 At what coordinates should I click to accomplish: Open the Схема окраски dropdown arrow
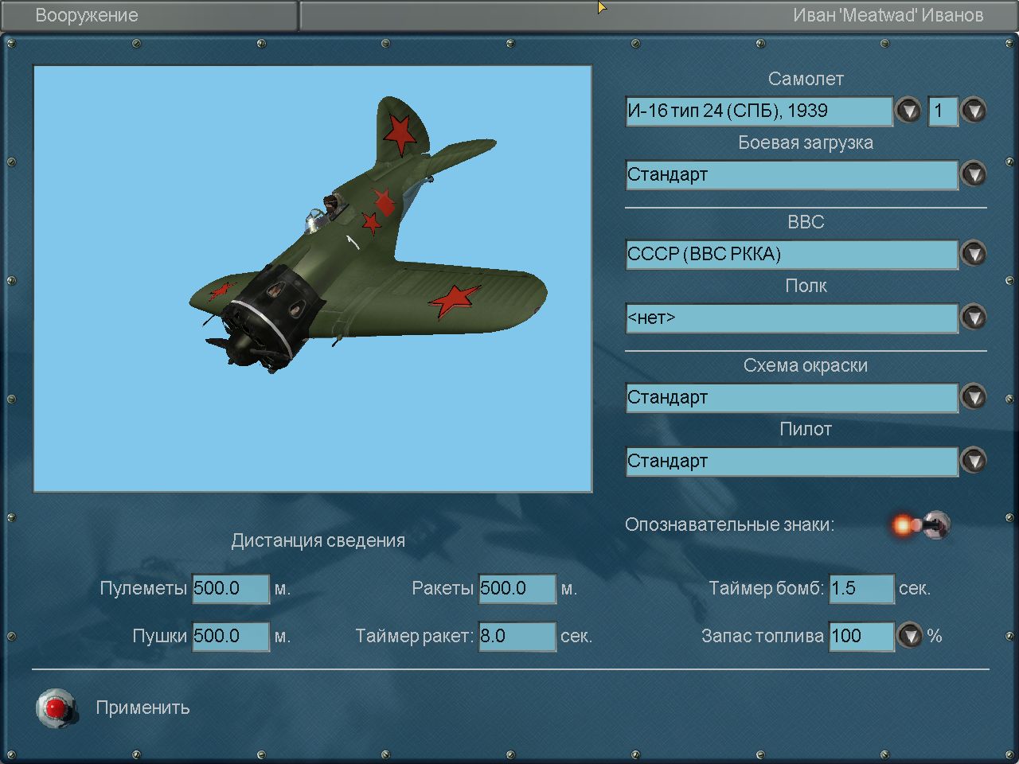click(x=974, y=397)
